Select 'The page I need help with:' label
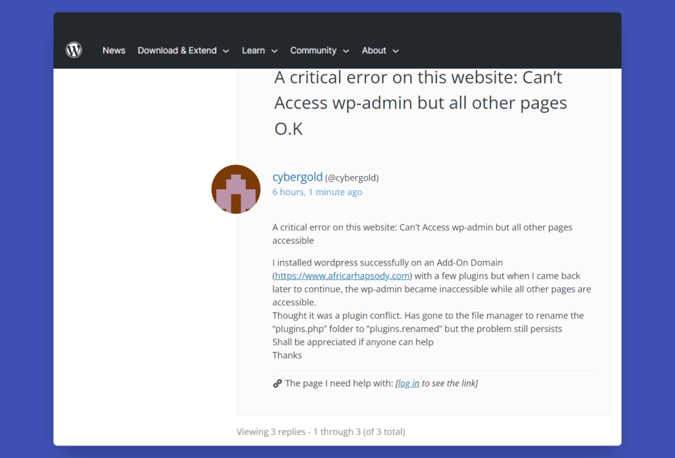This screenshot has width=675, height=458. (x=339, y=383)
